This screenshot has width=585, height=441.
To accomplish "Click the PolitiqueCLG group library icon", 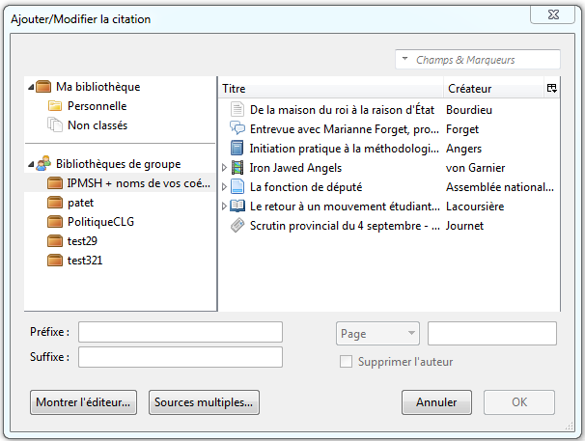I will click(x=55, y=222).
